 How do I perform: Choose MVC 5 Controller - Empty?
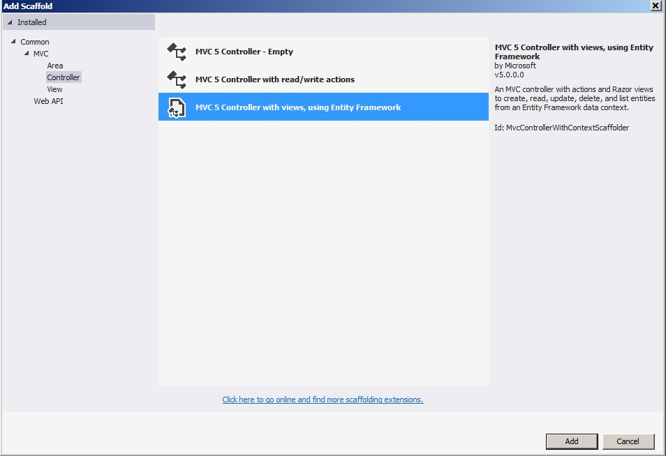coord(323,52)
